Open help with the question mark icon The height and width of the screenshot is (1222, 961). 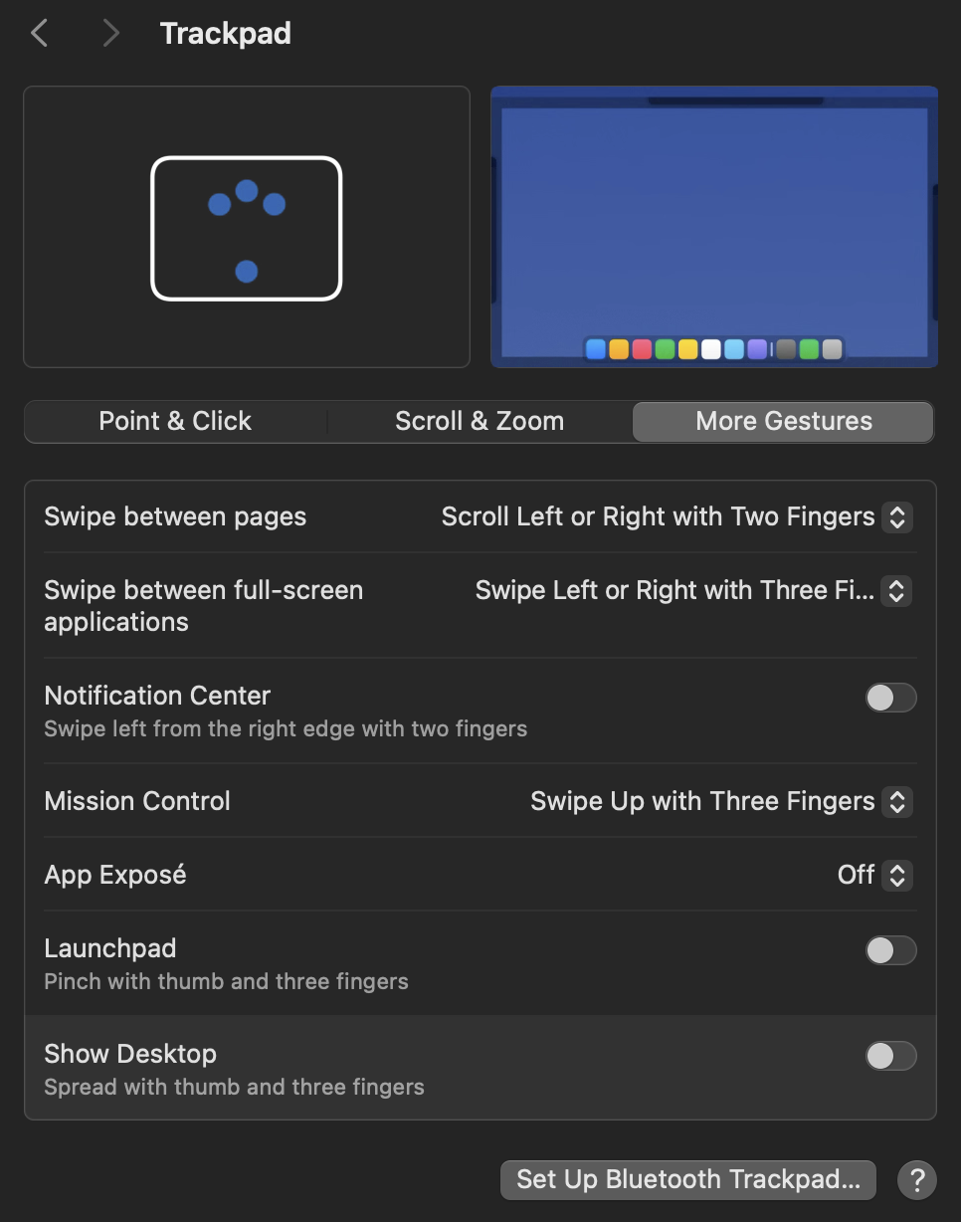(916, 1180)
